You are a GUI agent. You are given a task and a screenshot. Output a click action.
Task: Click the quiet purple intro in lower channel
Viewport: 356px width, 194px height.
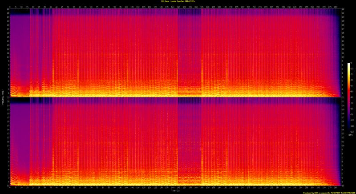click(x=20, y=142)
